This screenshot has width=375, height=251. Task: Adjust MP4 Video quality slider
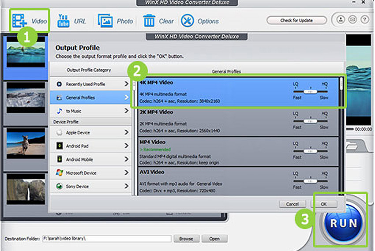coord(310,151)
